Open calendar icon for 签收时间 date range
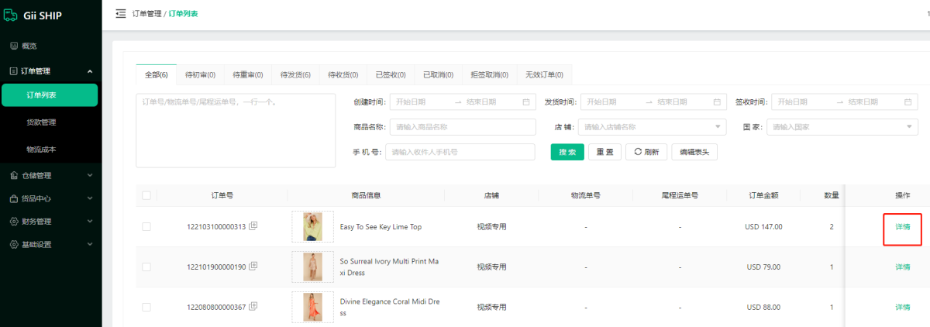The width and height of the screenshot is (930, 327). click(x=908, y=102)
